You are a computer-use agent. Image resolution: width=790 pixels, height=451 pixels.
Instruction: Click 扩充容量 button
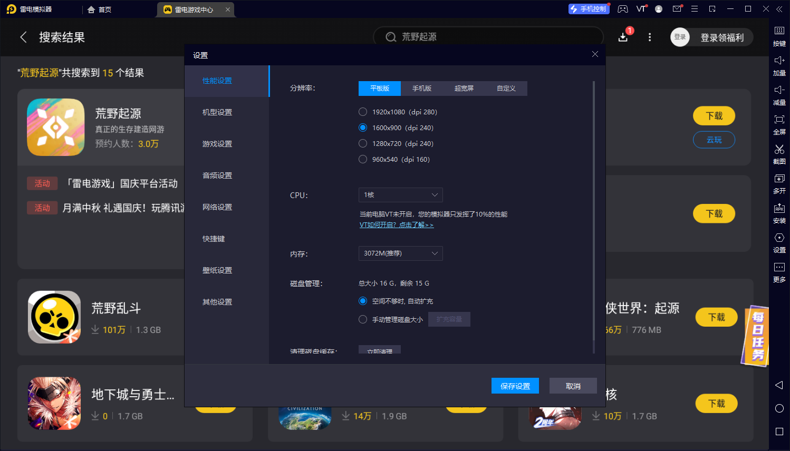449,319
